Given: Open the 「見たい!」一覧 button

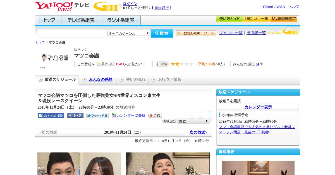Looking at the screenshot, I should (x=256, y=19).
